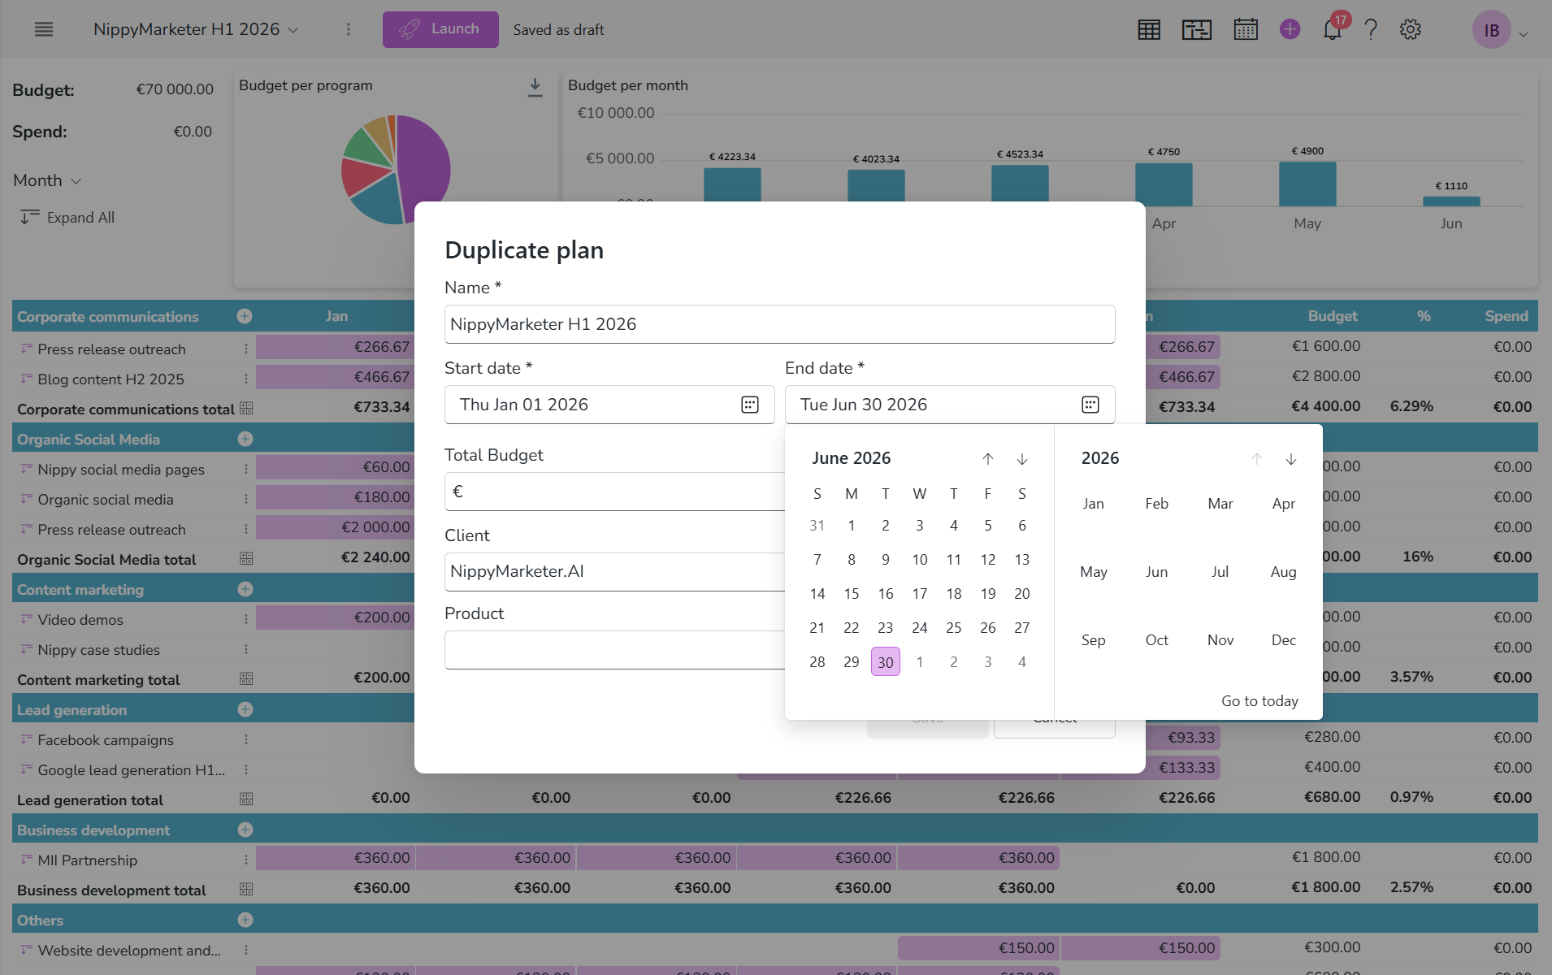
Task: Open the Start date calendar picker icon
Action: (x=749, y=405)
